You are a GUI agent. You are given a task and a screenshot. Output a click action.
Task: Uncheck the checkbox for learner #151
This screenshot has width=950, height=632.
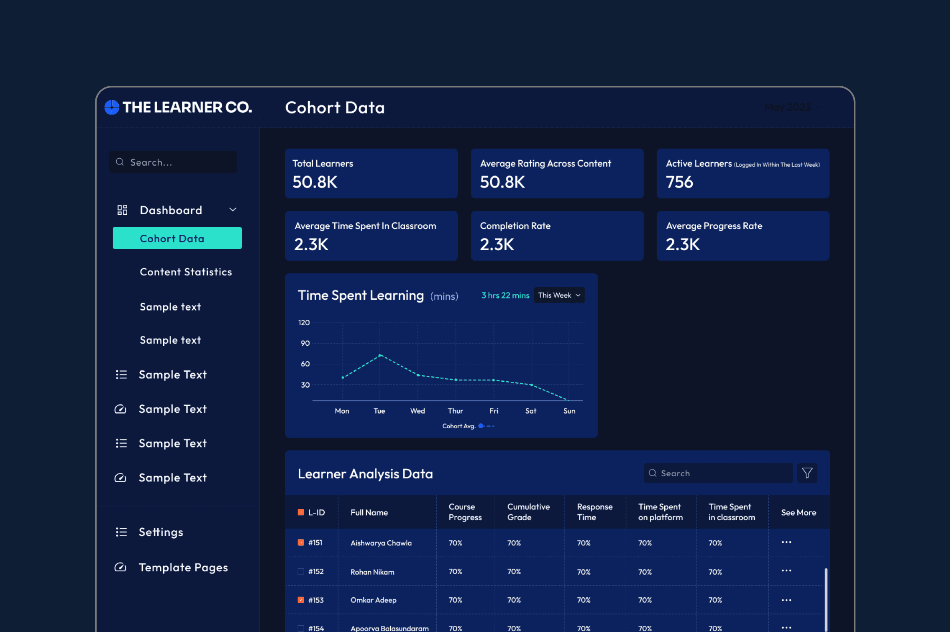pos(301,542)
